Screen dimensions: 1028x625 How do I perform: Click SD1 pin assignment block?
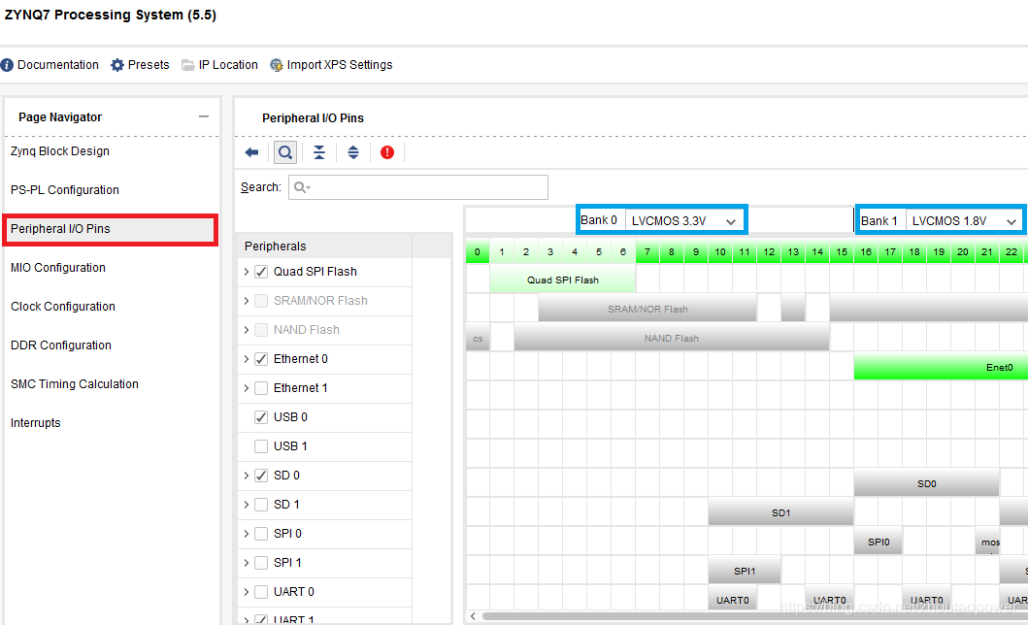780,512
